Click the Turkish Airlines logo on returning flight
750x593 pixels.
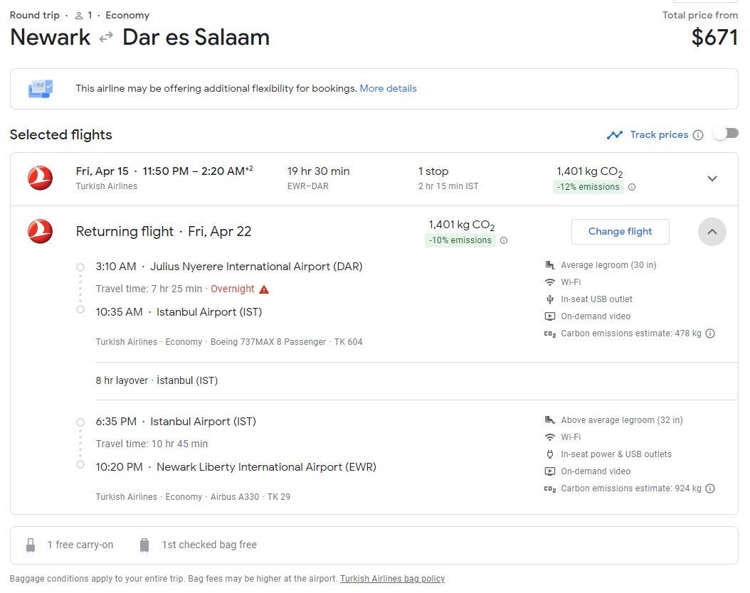(x=41, y=232)
